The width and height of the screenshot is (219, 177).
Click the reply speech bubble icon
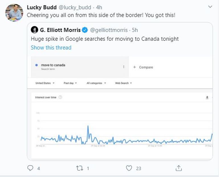(31, 168)
